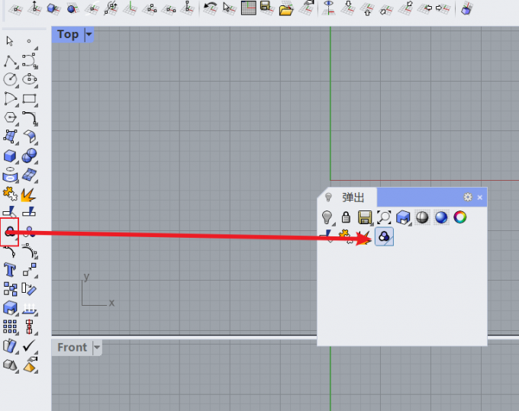Open the gear settings of 弹出 panel
Screen dimensions: 519x411
[468, 197]
